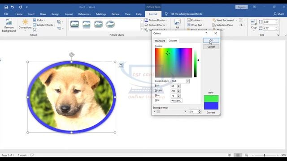Click the Share button
Screen dimensions: 287x161
278,14
